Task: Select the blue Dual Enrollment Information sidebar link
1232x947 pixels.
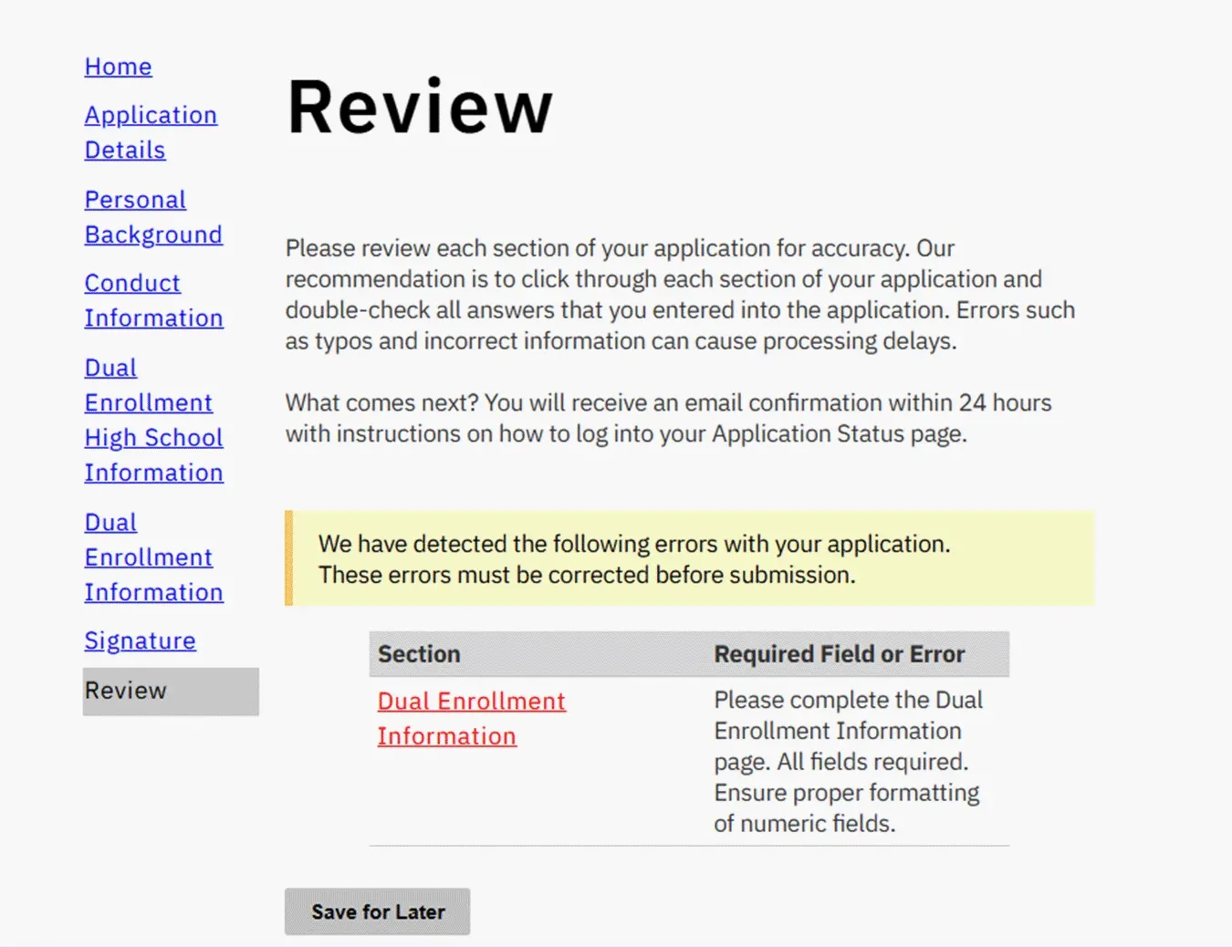Action: [153, 557]
